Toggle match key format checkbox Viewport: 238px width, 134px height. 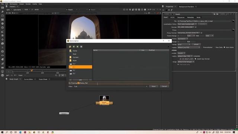click(x=195, y=59)
